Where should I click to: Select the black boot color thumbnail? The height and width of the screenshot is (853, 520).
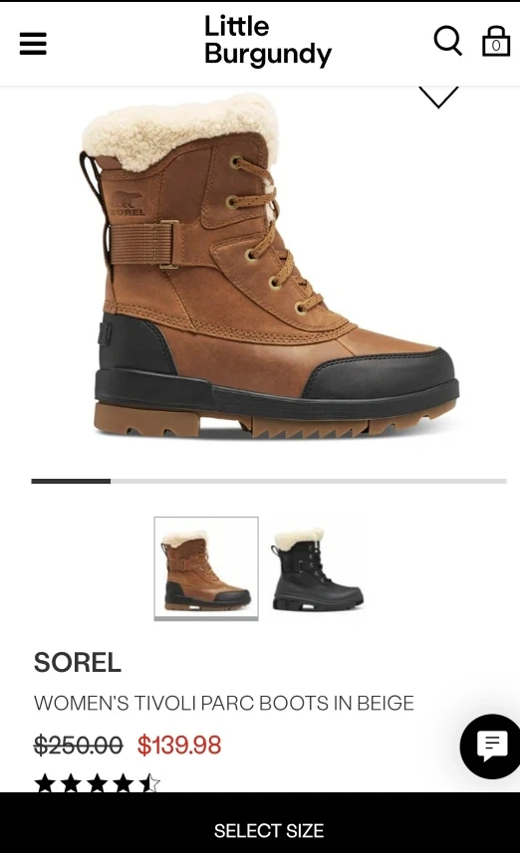tap(318, 568)
